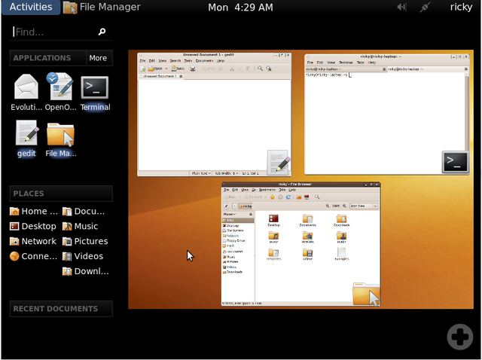Viewport: 482px width, 360px height.
Task: Click the volume speaker icon in top bar
Action: (x=401, y=7)
